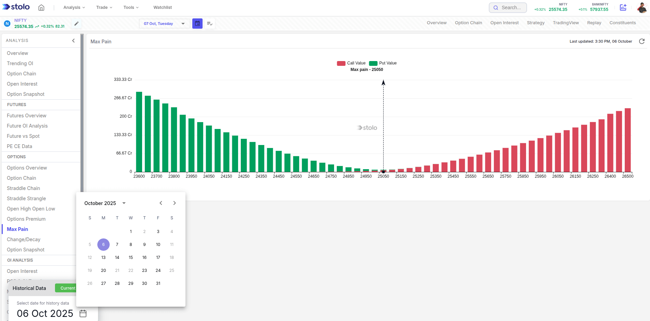
Task: Refresh Max Pain data with reload icon
Action: (642, 41)
